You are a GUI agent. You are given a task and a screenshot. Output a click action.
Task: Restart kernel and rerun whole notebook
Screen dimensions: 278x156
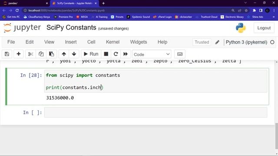click(126, 54)
